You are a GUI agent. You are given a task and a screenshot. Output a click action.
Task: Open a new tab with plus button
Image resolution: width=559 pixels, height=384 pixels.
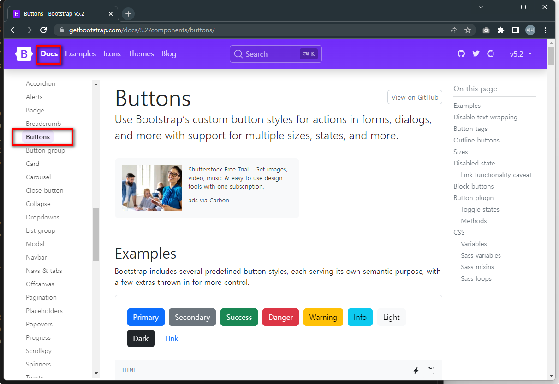tap(128, 14)
